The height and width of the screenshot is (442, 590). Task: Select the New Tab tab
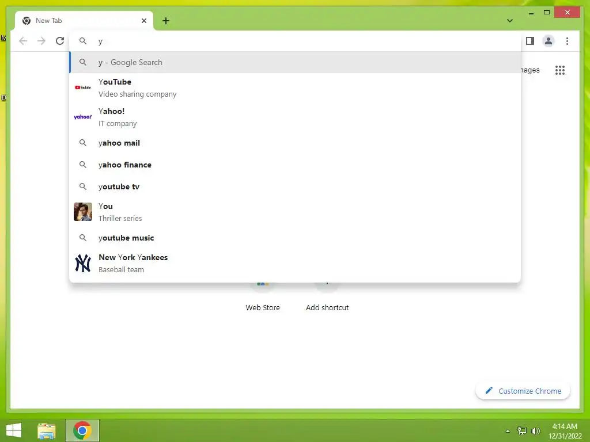[84, 21]
